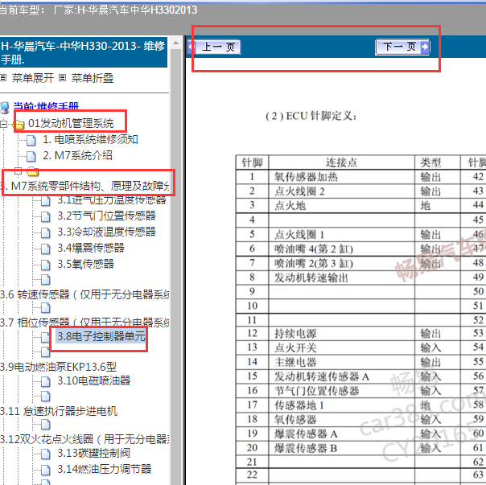Collapse the M7系统零部件结构 section node

19,171
